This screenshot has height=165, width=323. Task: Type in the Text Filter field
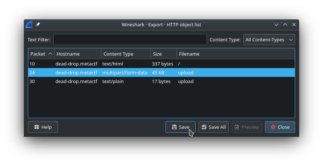coord(130,40)
